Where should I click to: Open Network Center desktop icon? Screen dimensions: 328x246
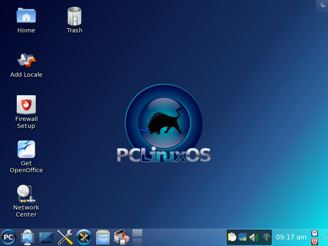click(x=26, y=194)
